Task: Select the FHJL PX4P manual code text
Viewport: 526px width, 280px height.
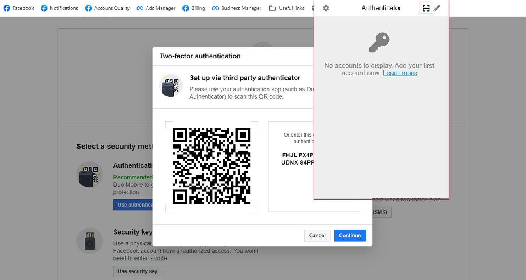Action: [298, 155]
